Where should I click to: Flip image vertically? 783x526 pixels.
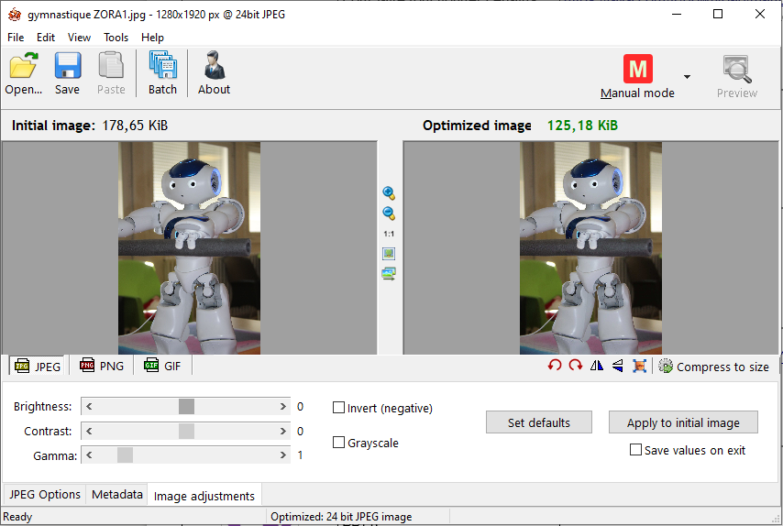[x=618, y=366]
